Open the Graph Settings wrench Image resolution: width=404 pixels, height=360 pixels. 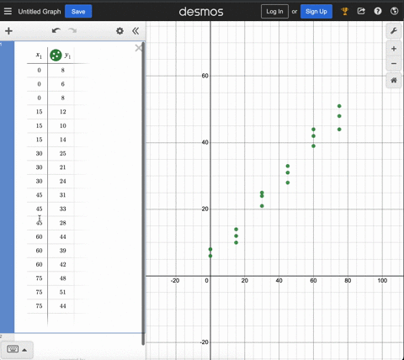point(394,31)
